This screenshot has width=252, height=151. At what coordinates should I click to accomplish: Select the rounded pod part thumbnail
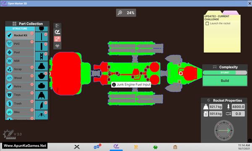(42, 76)
